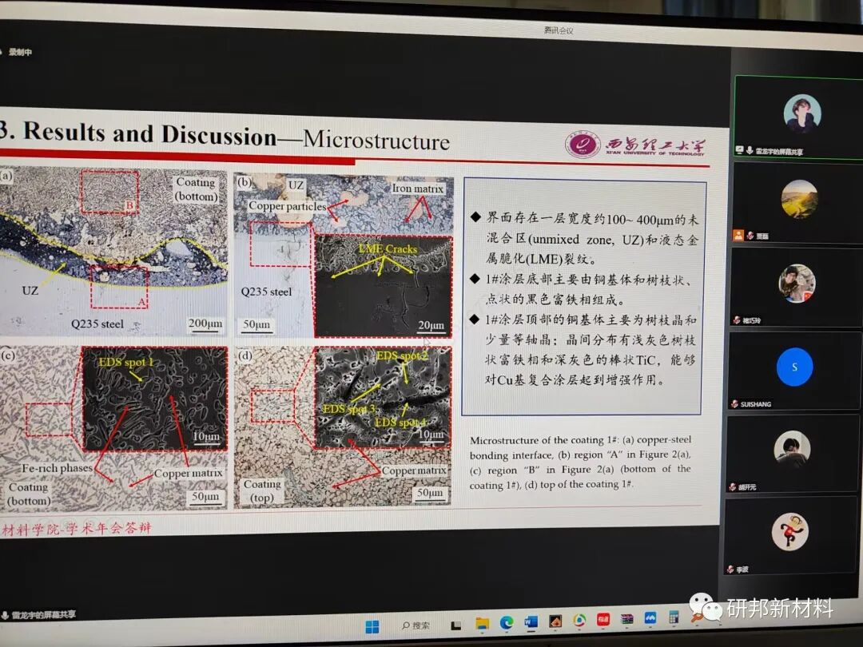This screenshot has width=863, height=647.
Task: Click the Xi'an University of Technology logo
Action: pos(636,145)
